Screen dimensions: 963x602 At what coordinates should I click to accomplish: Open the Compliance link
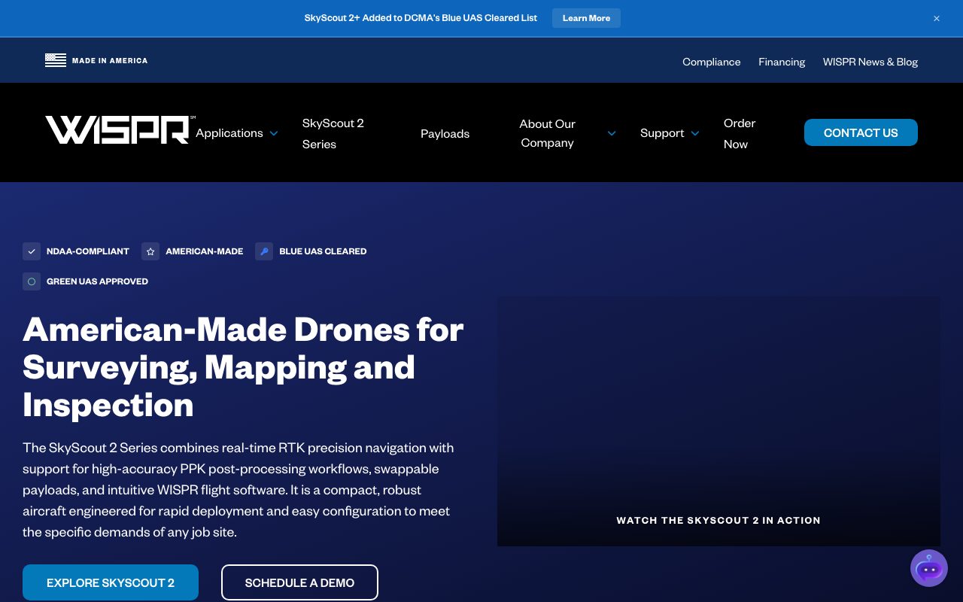711,62
